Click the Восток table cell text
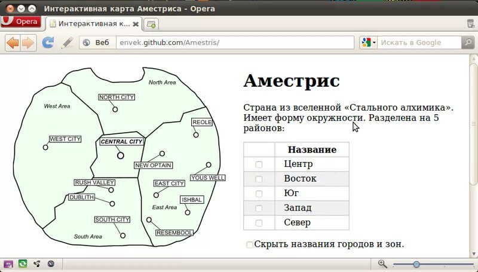Screen dimensions: 478x272 (x=300, y=178)
